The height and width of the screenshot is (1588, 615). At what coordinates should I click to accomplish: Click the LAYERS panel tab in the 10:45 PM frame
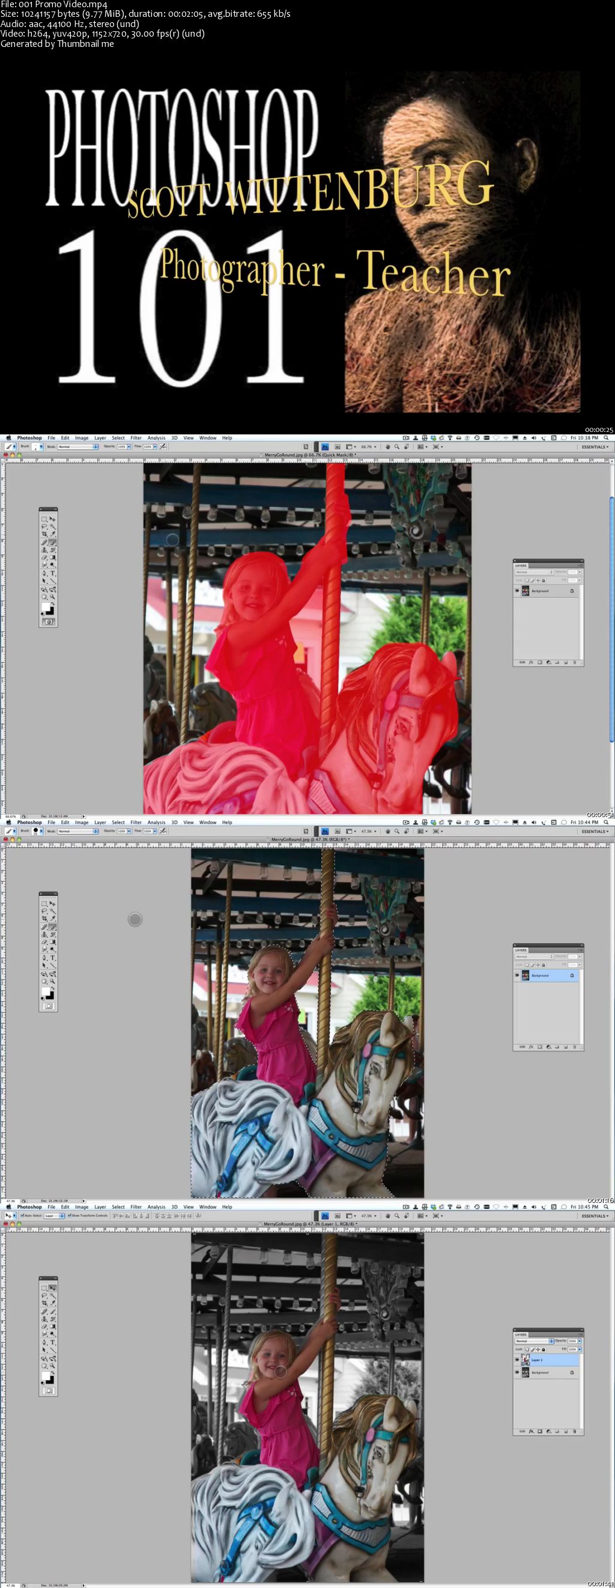pyautogui.click(x=521, y=1335)
